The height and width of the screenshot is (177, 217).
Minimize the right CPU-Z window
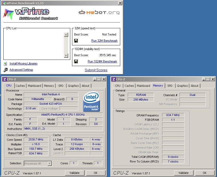pyautogui.click(x=204, y=79)
